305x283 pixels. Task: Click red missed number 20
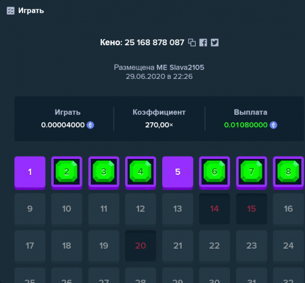point(141,246)
